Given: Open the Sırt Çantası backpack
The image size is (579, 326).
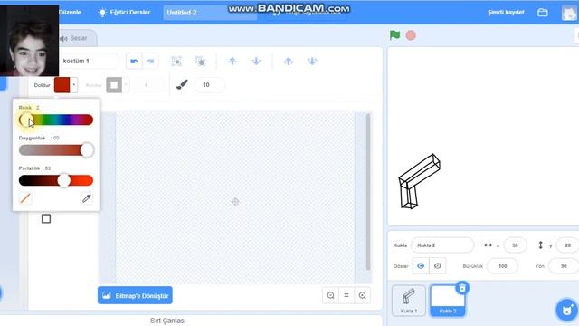Looking at the screenshot, I should click(167, 321).
